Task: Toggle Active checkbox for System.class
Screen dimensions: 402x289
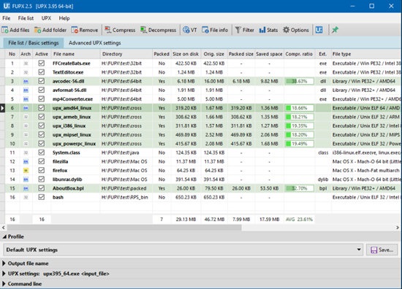Action: (41, 153)
